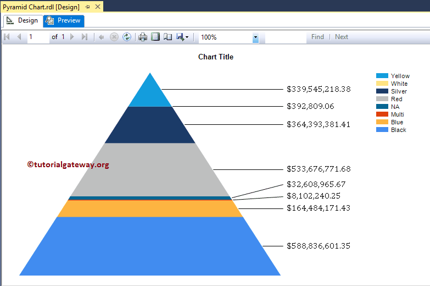Click the Next search link
The height and width of the screenshot is (286, 430).
(342, 37)
